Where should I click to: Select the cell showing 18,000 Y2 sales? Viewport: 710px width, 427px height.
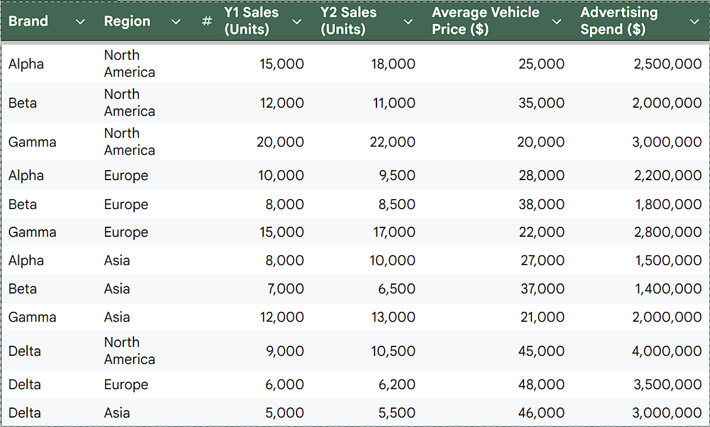click(x=393, y=64)
